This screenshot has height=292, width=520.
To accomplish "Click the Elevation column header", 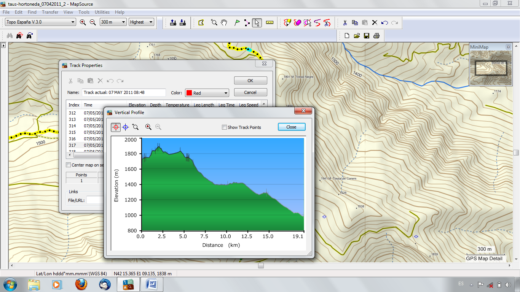I will 137,105.
